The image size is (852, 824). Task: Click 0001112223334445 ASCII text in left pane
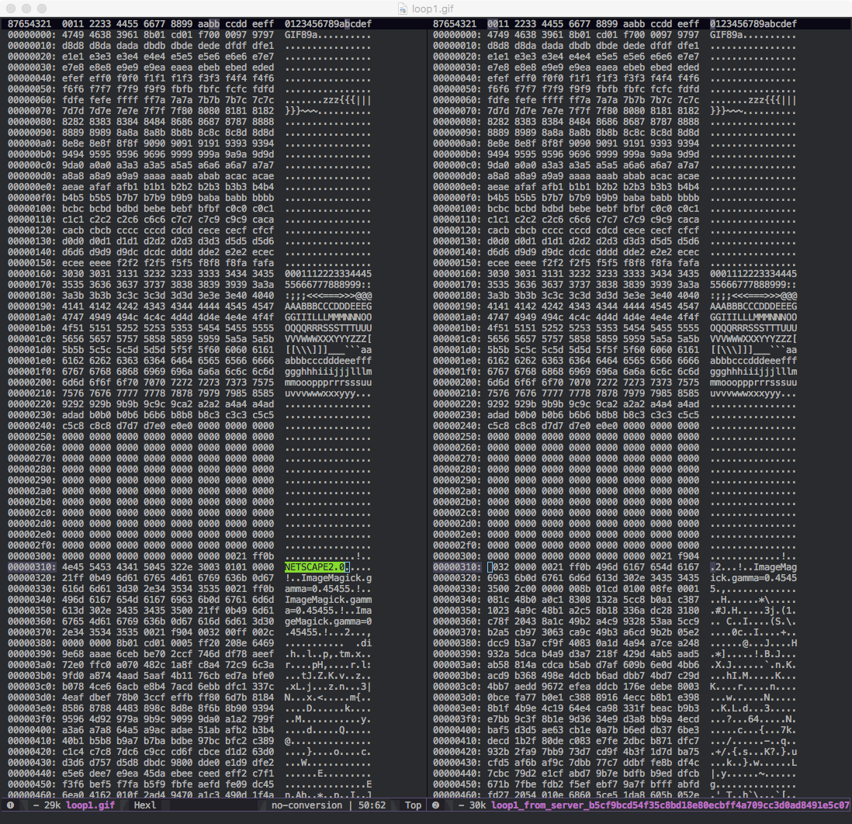(328, 274)
